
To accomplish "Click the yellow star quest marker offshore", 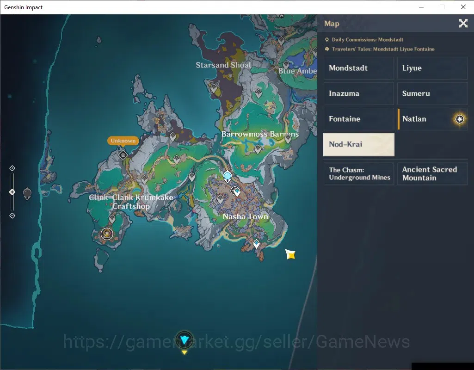I will pos(290,254).
